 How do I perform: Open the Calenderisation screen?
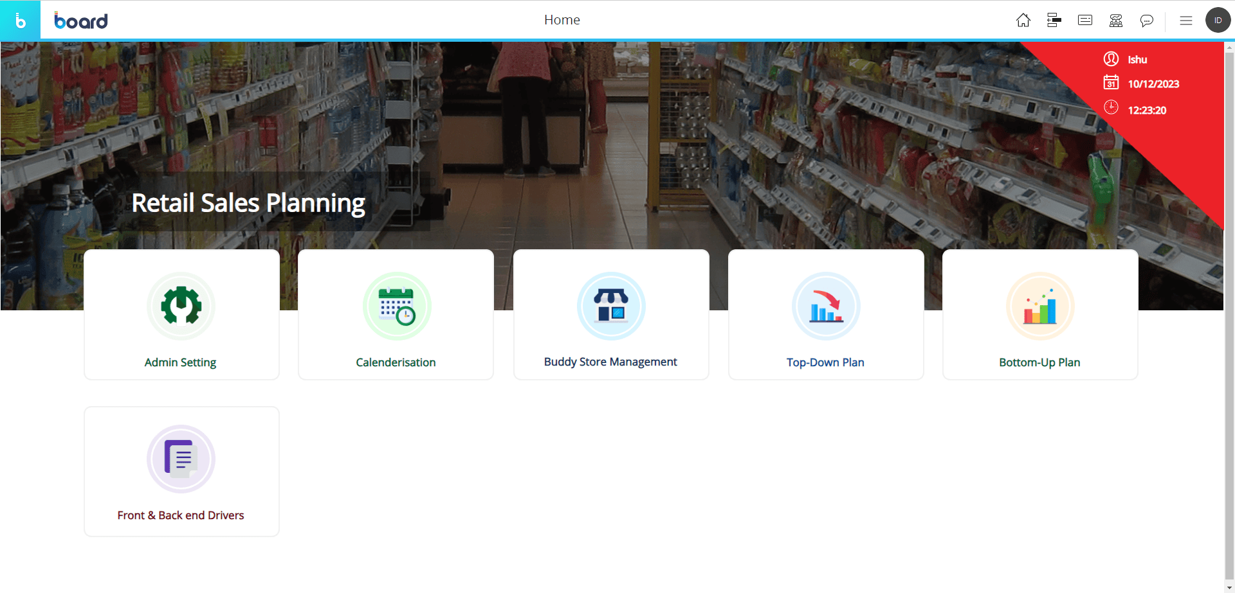coord(396,314)
